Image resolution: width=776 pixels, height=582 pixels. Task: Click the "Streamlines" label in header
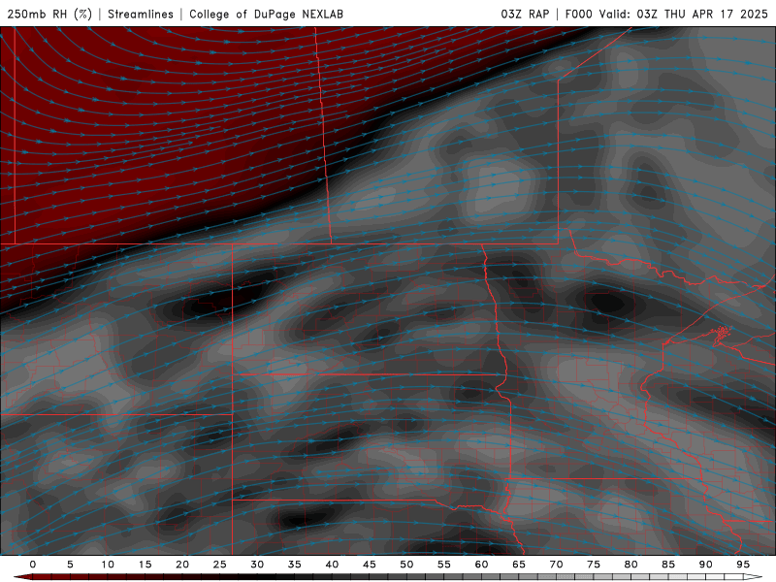(x=141, y=14)
